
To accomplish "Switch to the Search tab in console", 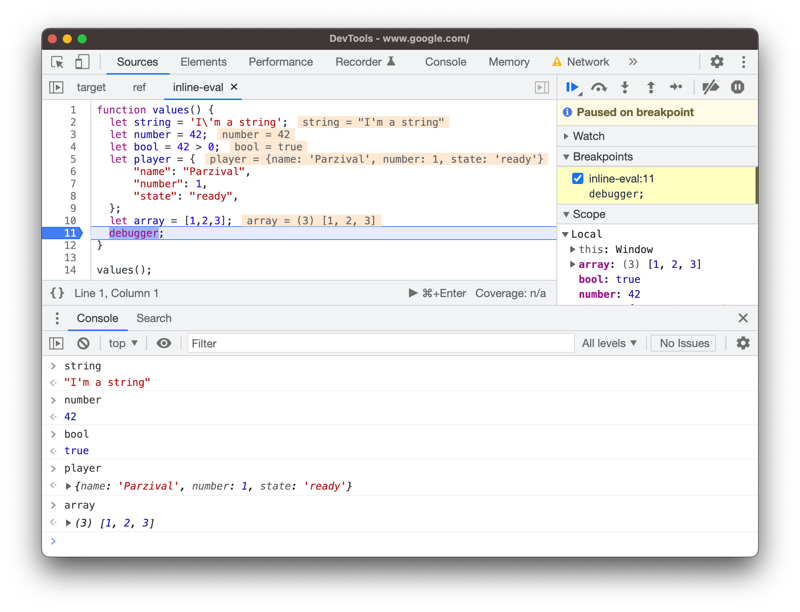I will (x=153, y=318).
